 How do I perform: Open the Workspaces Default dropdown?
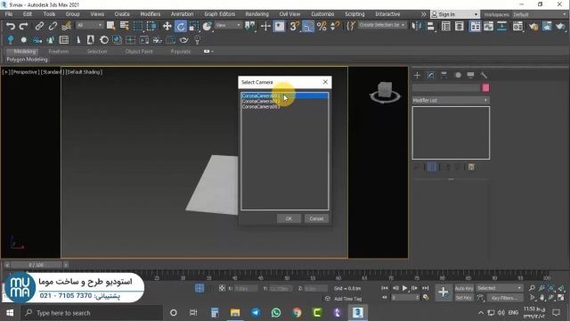(539, 14)
